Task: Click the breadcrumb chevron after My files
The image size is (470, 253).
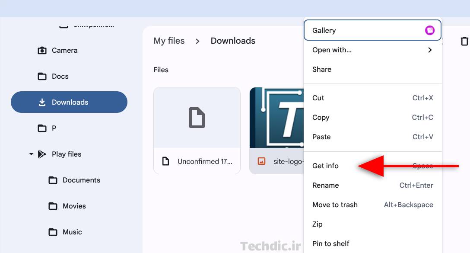Action: coord(197,41)
